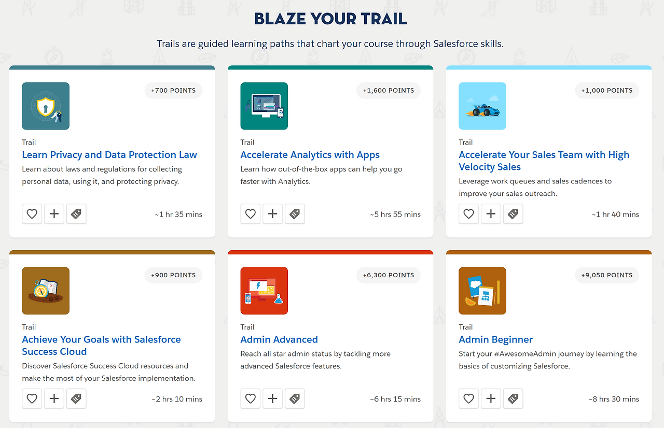Click plus icon on Accelerate Your Sales Team card

pyautogui.click(x=491, y=214)
